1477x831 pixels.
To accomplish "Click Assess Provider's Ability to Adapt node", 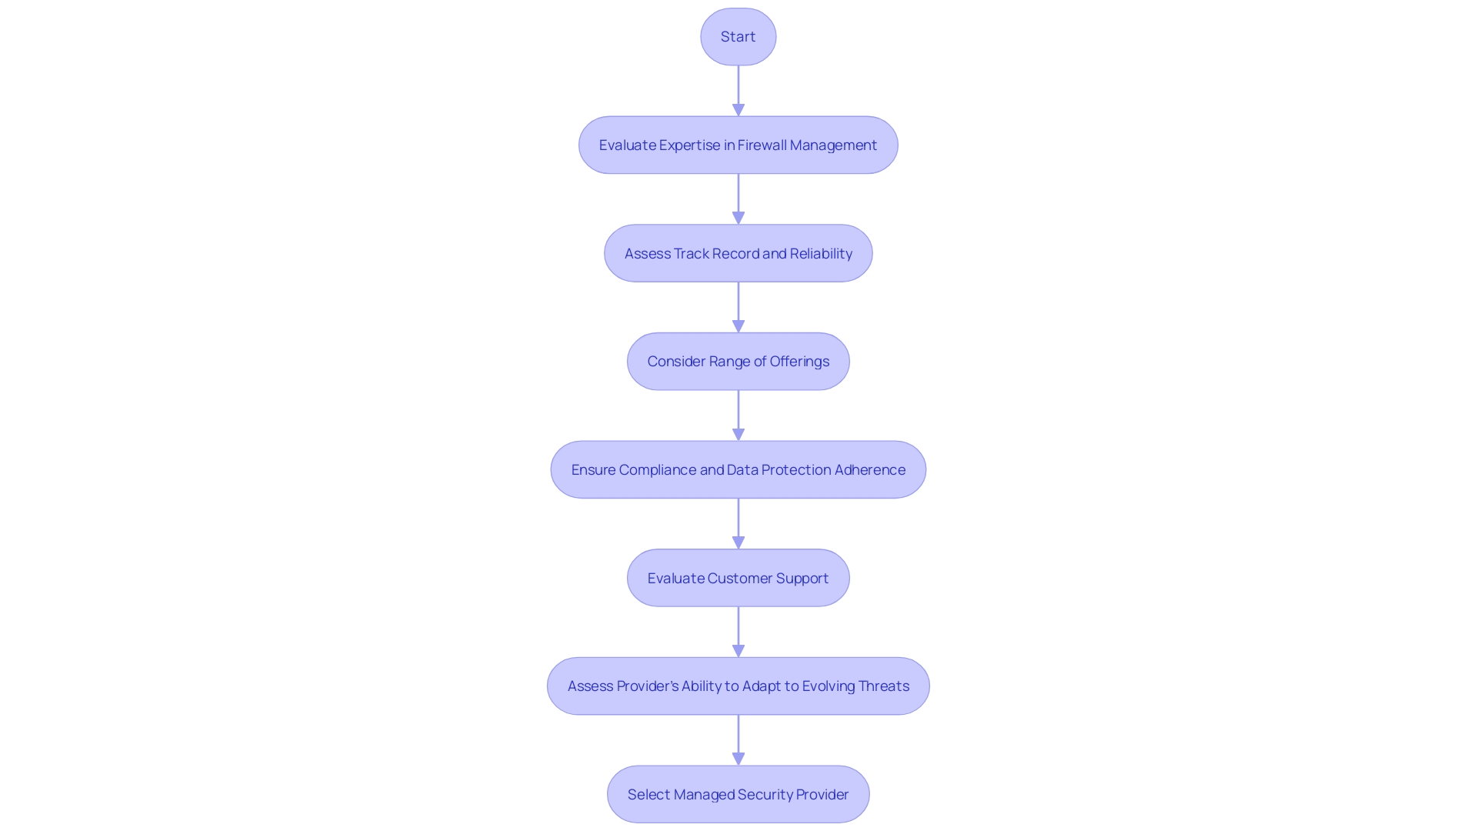I will click(738, 686).
